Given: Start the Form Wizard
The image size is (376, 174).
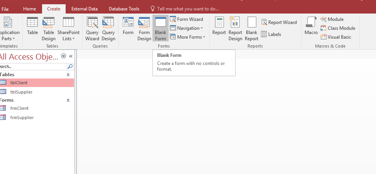Looking at the screenshot, I should pyautogui.click(x=186, y=19).
